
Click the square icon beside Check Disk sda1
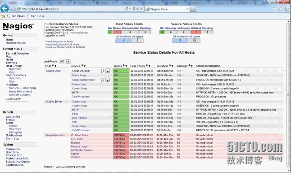coord(108,71)
